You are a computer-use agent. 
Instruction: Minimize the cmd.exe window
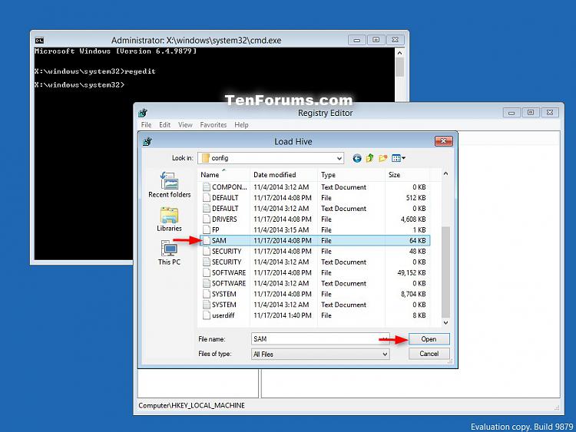point(356,40)
